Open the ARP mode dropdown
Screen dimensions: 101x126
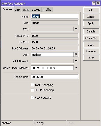76,55
